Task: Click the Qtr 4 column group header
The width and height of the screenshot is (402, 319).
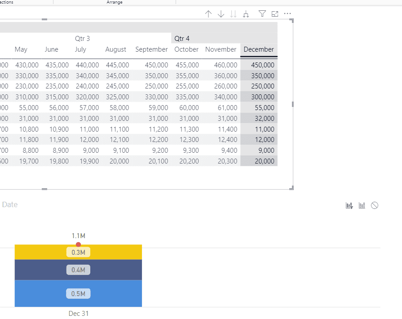Action: pos(182,39)
